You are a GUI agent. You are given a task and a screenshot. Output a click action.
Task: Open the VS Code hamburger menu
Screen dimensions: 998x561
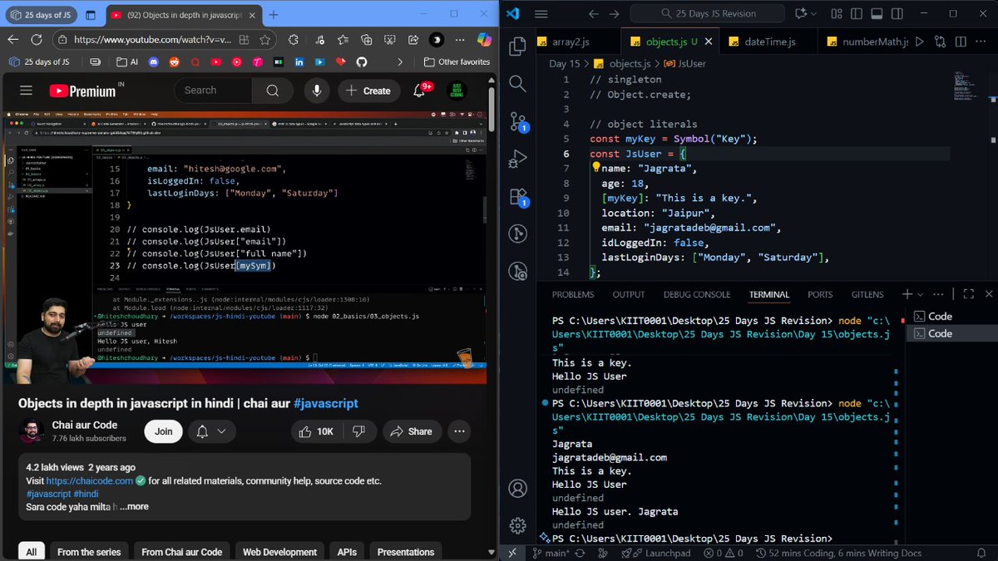pyautogui.click(x=541, y=14)
